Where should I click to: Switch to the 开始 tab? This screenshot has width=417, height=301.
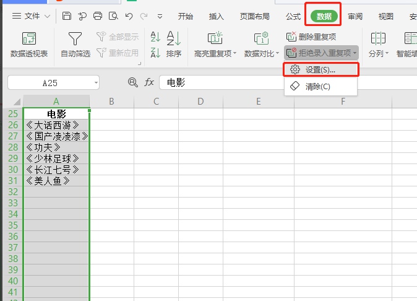coord(186,17)
